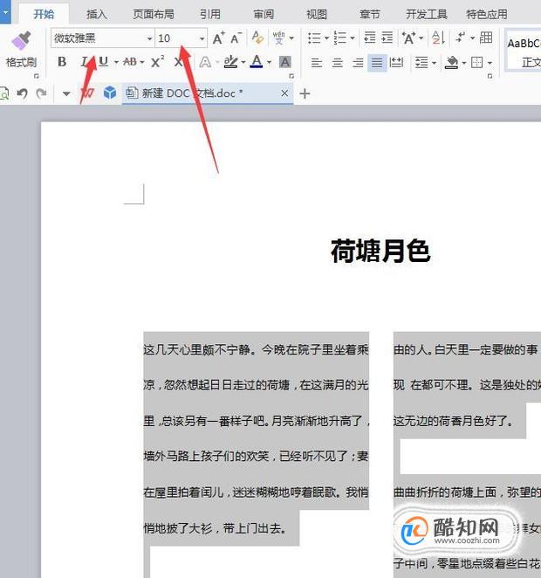
Task: Click the numbered list icon
Action: (340, 38)
